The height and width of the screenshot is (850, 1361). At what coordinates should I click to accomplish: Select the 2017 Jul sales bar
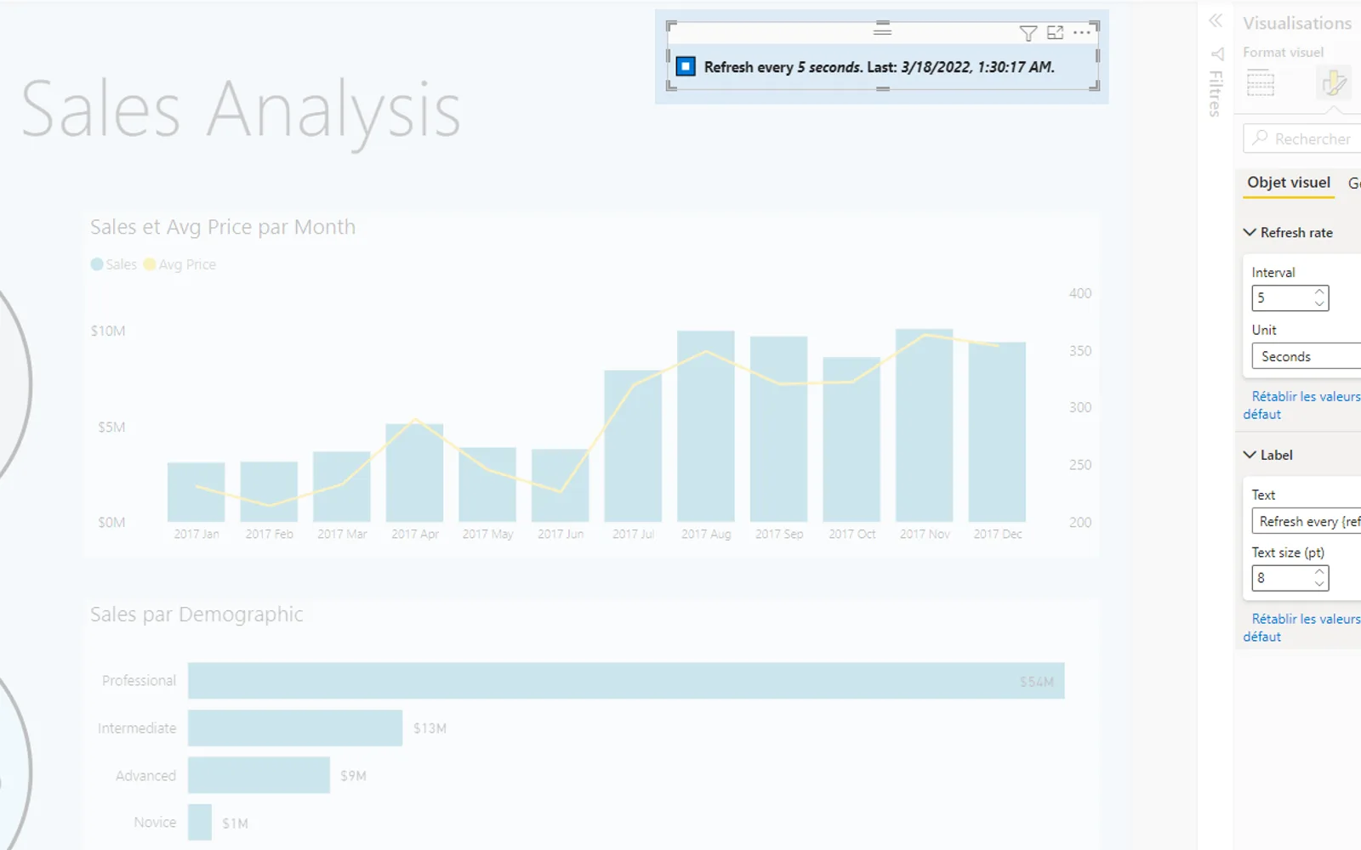click(x=633, y=445)
